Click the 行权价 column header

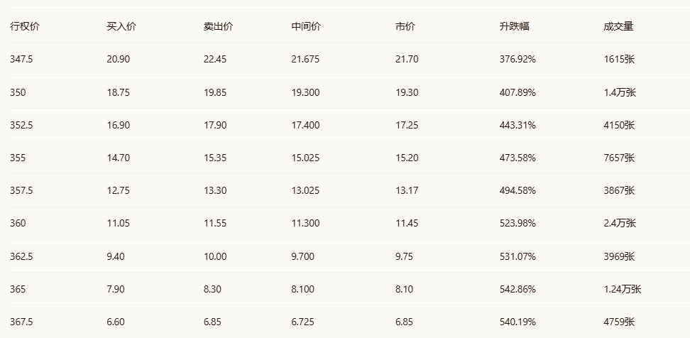pyautogui.click(x=24, y=26)
